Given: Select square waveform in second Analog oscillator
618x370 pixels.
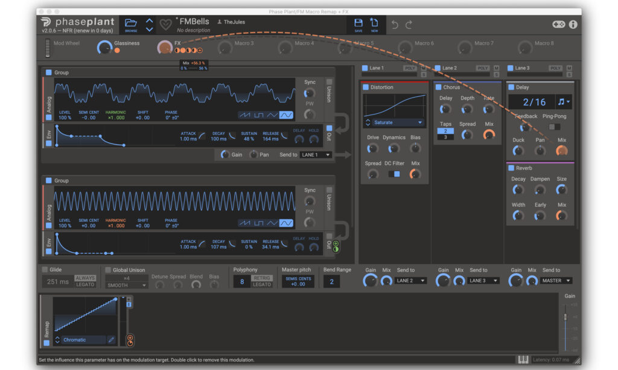Looking at the screenshot, I should 258,223.
